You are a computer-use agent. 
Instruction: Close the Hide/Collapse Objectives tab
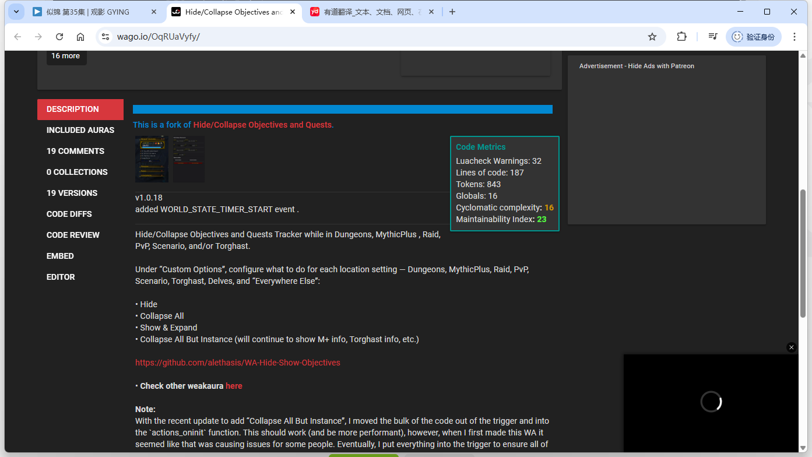(x=291, y=12)
